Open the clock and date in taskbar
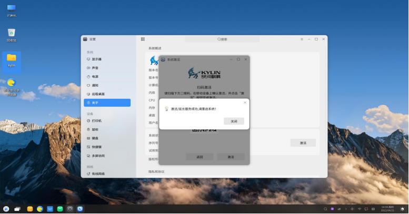The width and height of the screenshot is (409, 214). tap(387, 209)
